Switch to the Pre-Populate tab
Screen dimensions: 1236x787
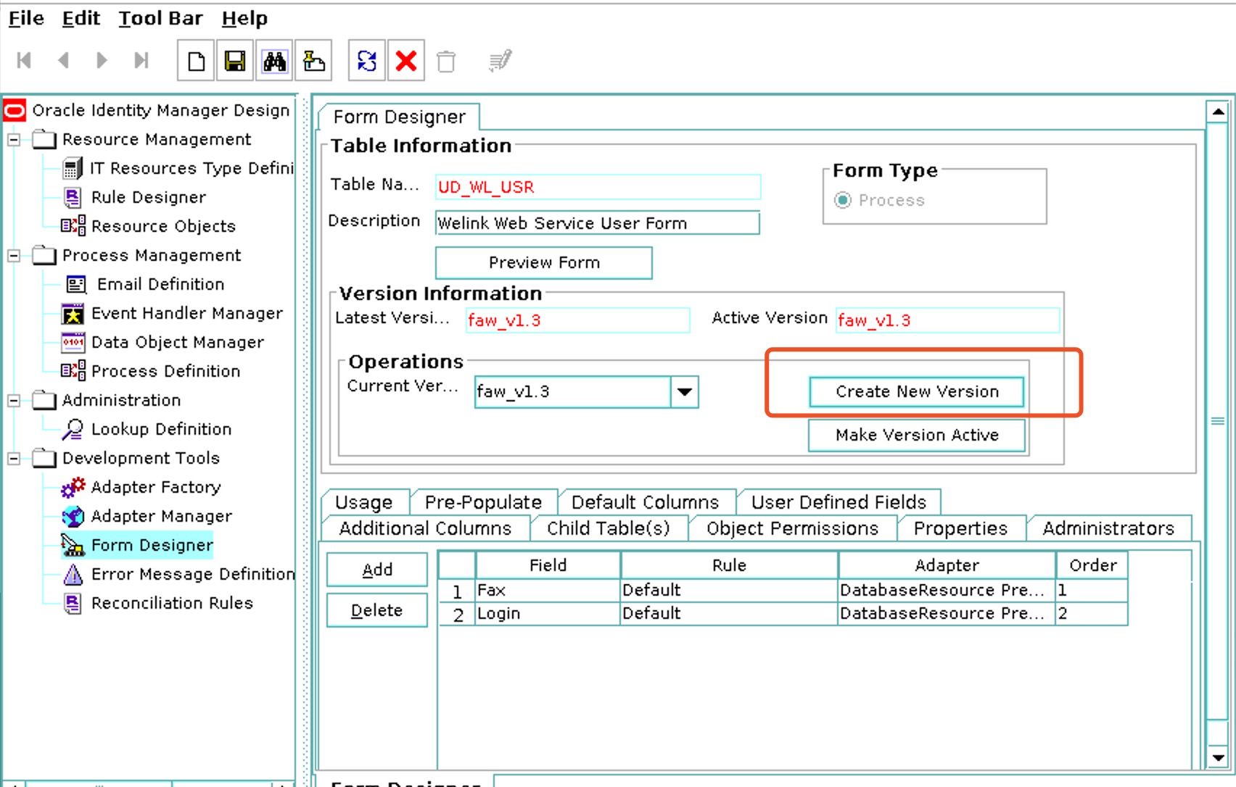pos(483,502)
